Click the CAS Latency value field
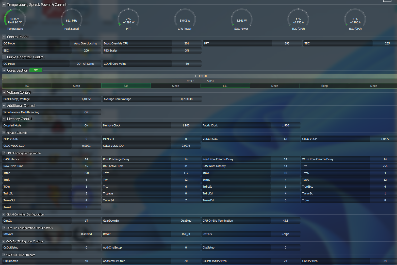 pos(86,159)
